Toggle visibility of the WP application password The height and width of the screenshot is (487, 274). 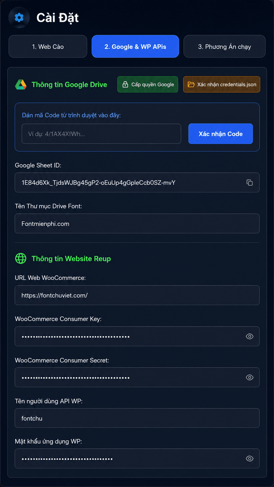[x=250, y=458]
